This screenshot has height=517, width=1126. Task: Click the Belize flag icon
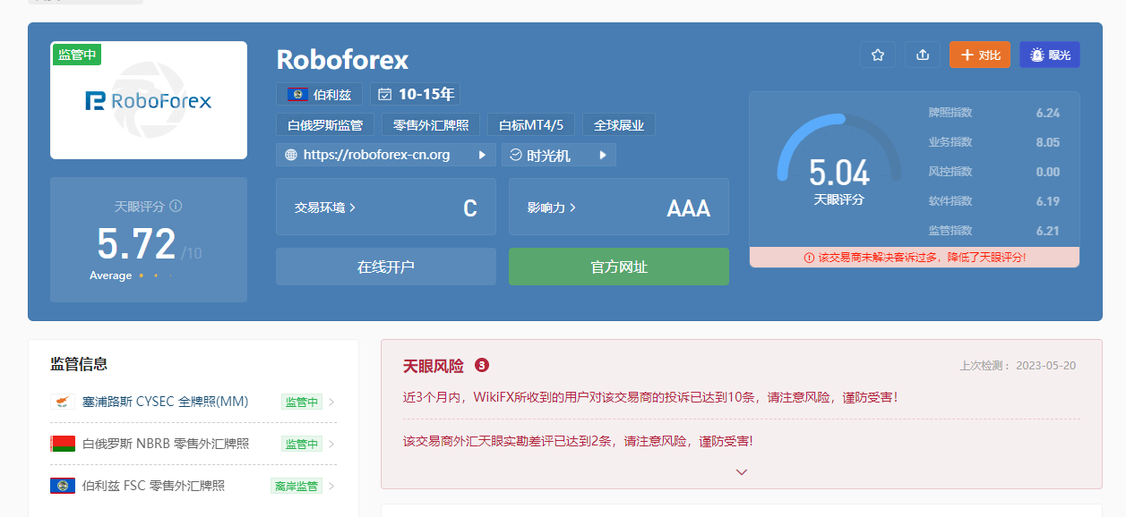click(x=297, y=94)
